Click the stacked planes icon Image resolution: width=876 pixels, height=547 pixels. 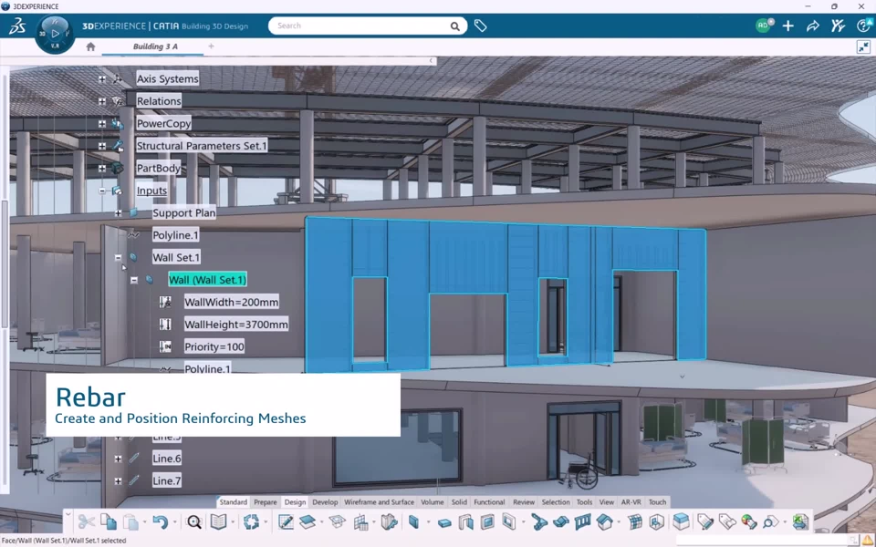pos(308,521)
